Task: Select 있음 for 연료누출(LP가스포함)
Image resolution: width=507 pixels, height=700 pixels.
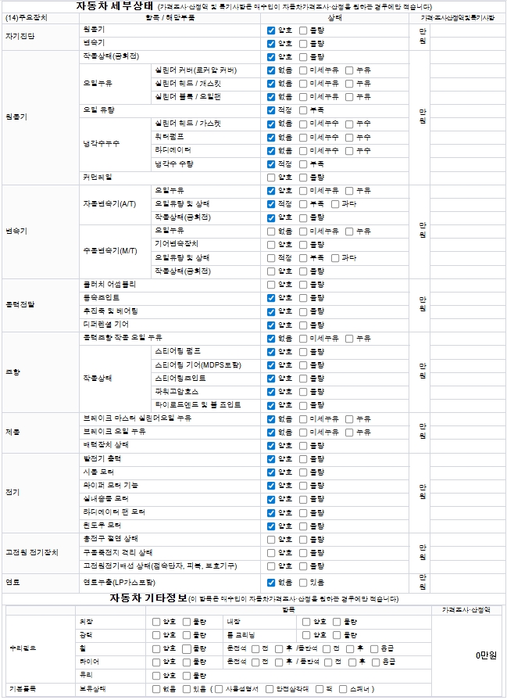Action: [303, 583]
